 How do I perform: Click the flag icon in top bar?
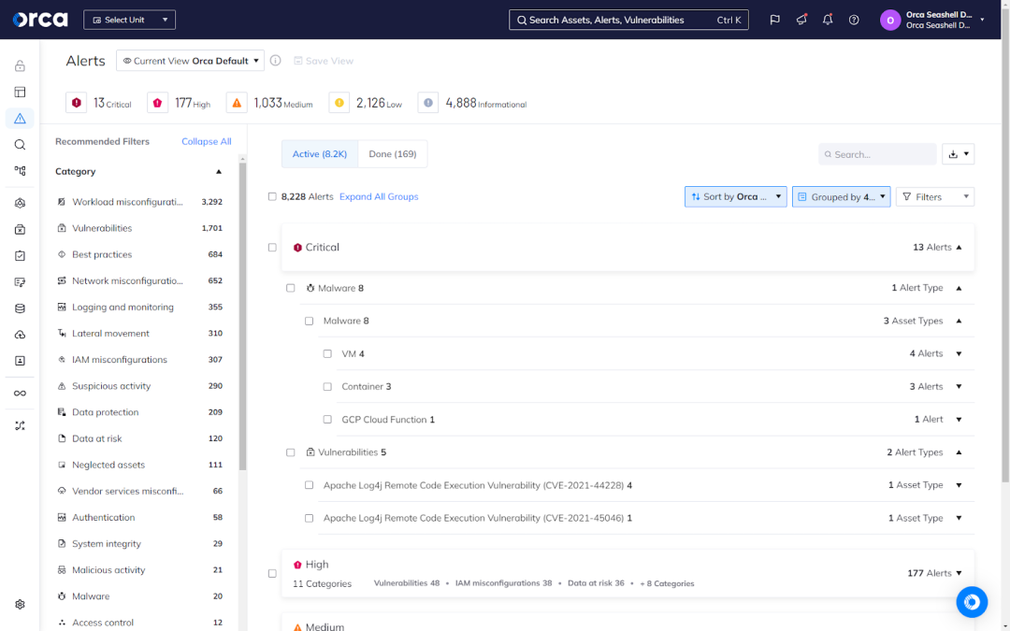tap(775, 20)
